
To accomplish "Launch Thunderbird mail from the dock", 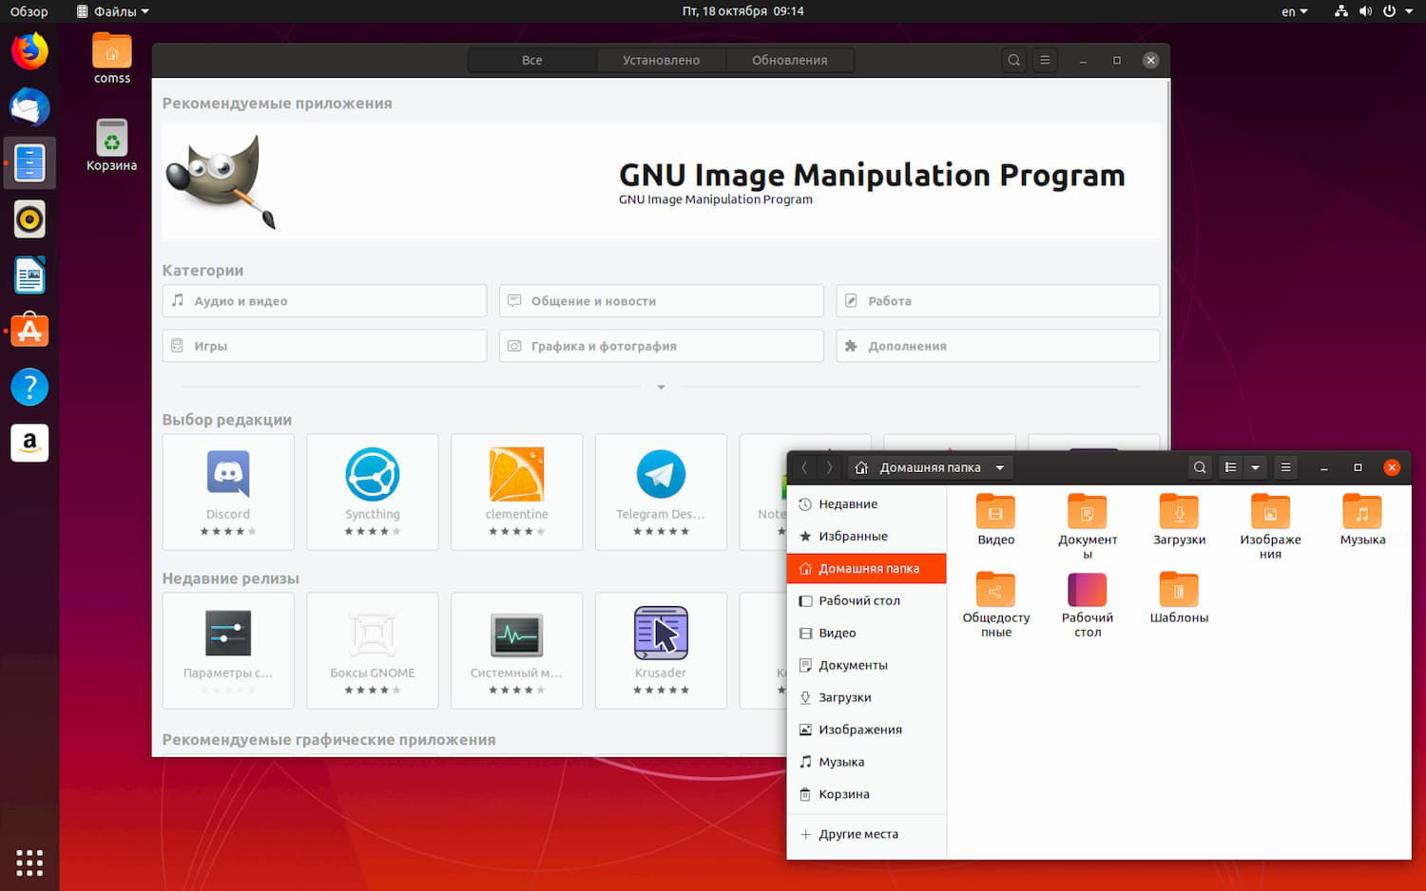I will click(x=29, y=107).
